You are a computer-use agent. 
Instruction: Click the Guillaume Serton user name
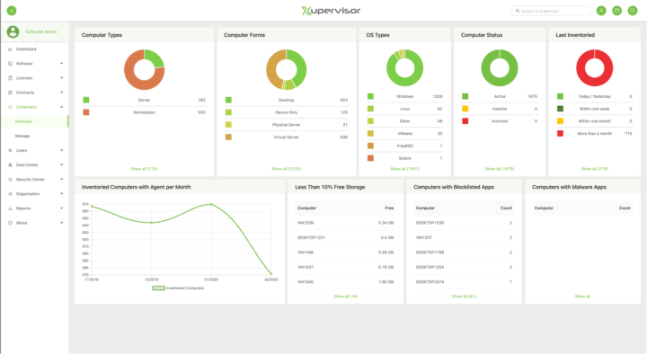pos(40,31)
